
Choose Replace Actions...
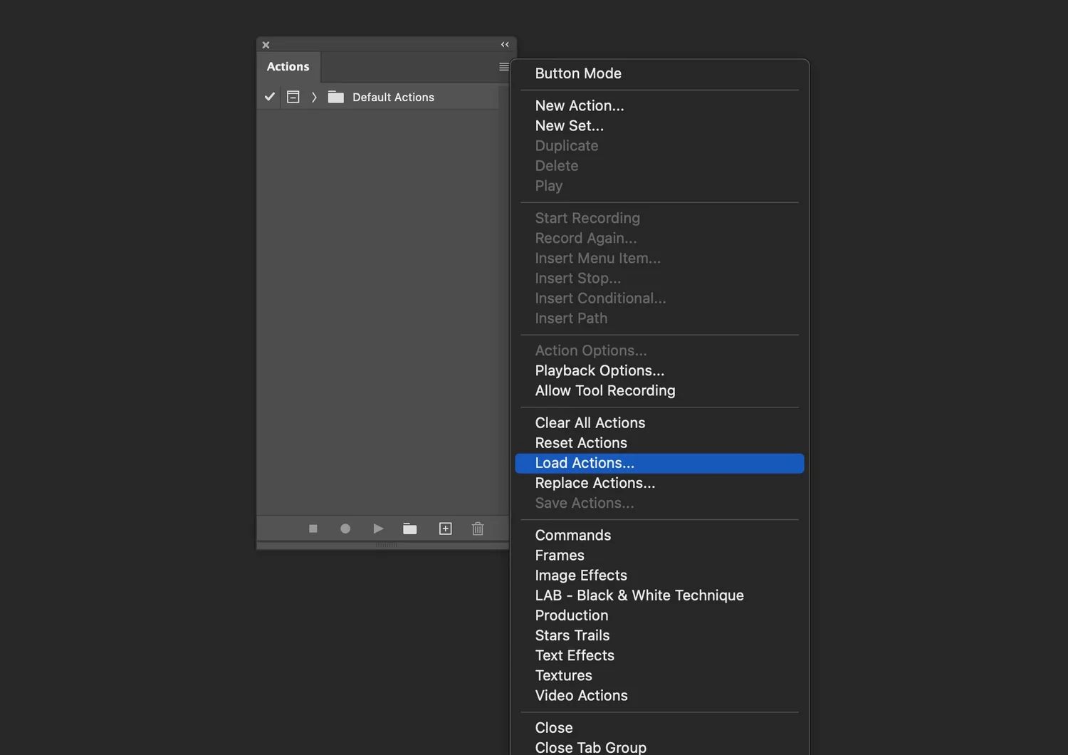[659, 483]
